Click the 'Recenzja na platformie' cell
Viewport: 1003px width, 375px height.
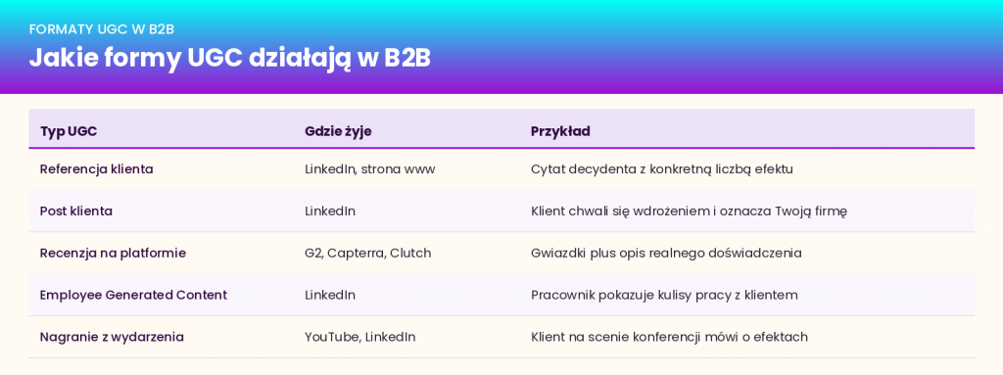(x=113, y=253)
